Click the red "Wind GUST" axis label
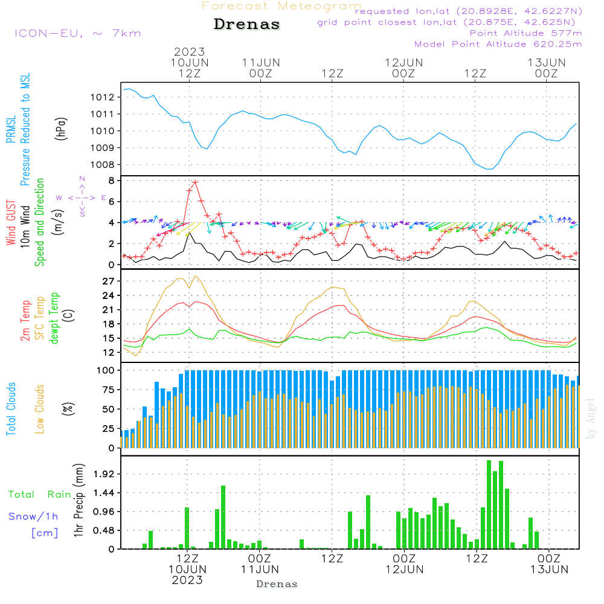604x604 pixels. point(11,222)
